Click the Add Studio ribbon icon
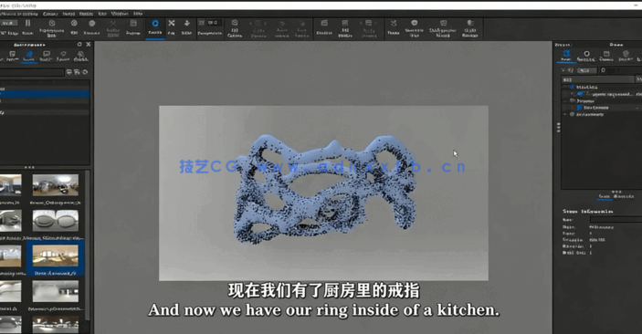642x334 pixels. click(345, 27)
